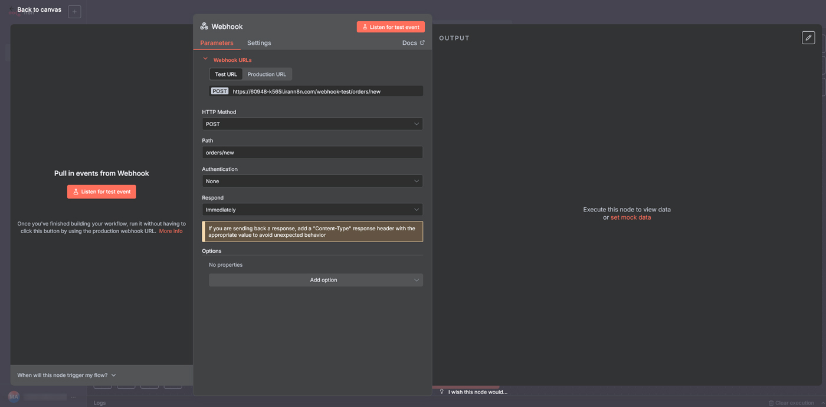
Task: Click the POST badge in the webhook URL
Action: 219,91
